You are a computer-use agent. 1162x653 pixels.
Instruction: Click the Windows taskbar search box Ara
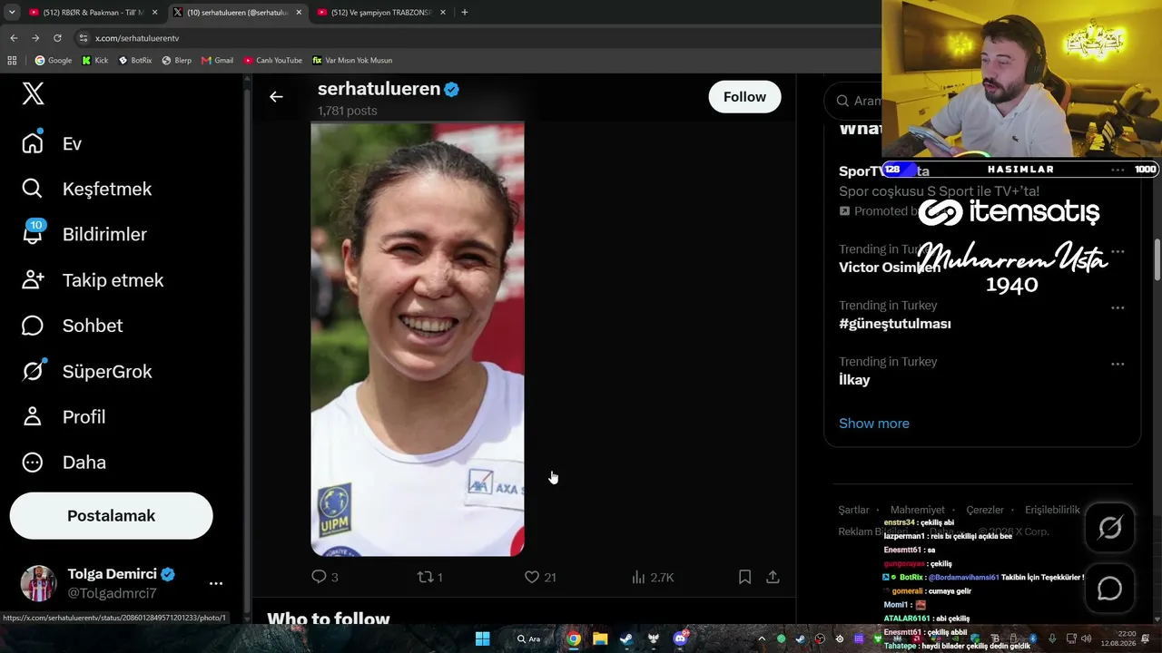(530, 638)
